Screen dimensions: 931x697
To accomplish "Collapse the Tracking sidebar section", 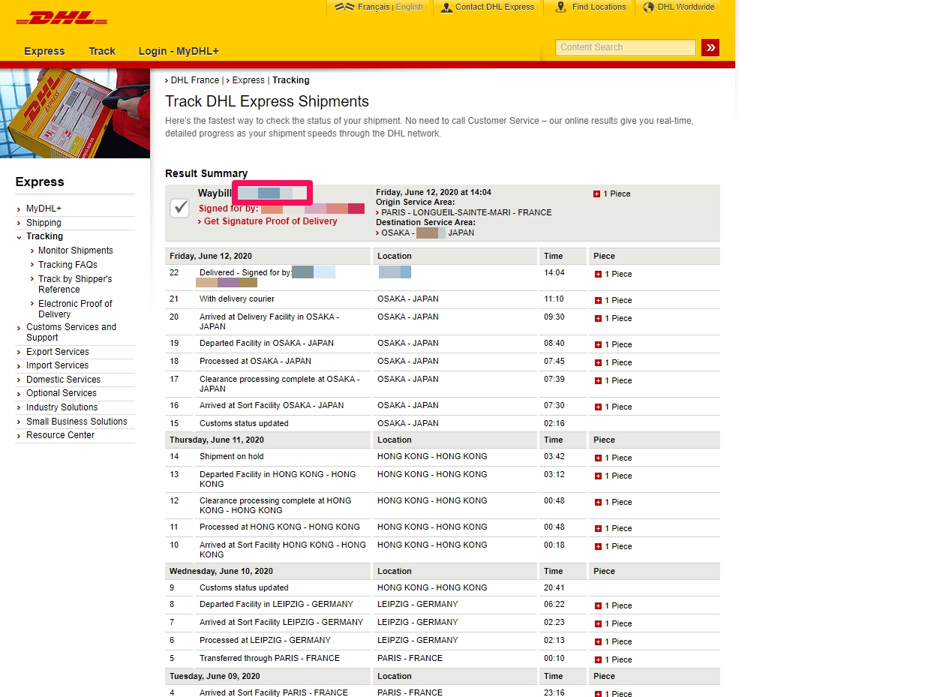I will tap(44, 236).
